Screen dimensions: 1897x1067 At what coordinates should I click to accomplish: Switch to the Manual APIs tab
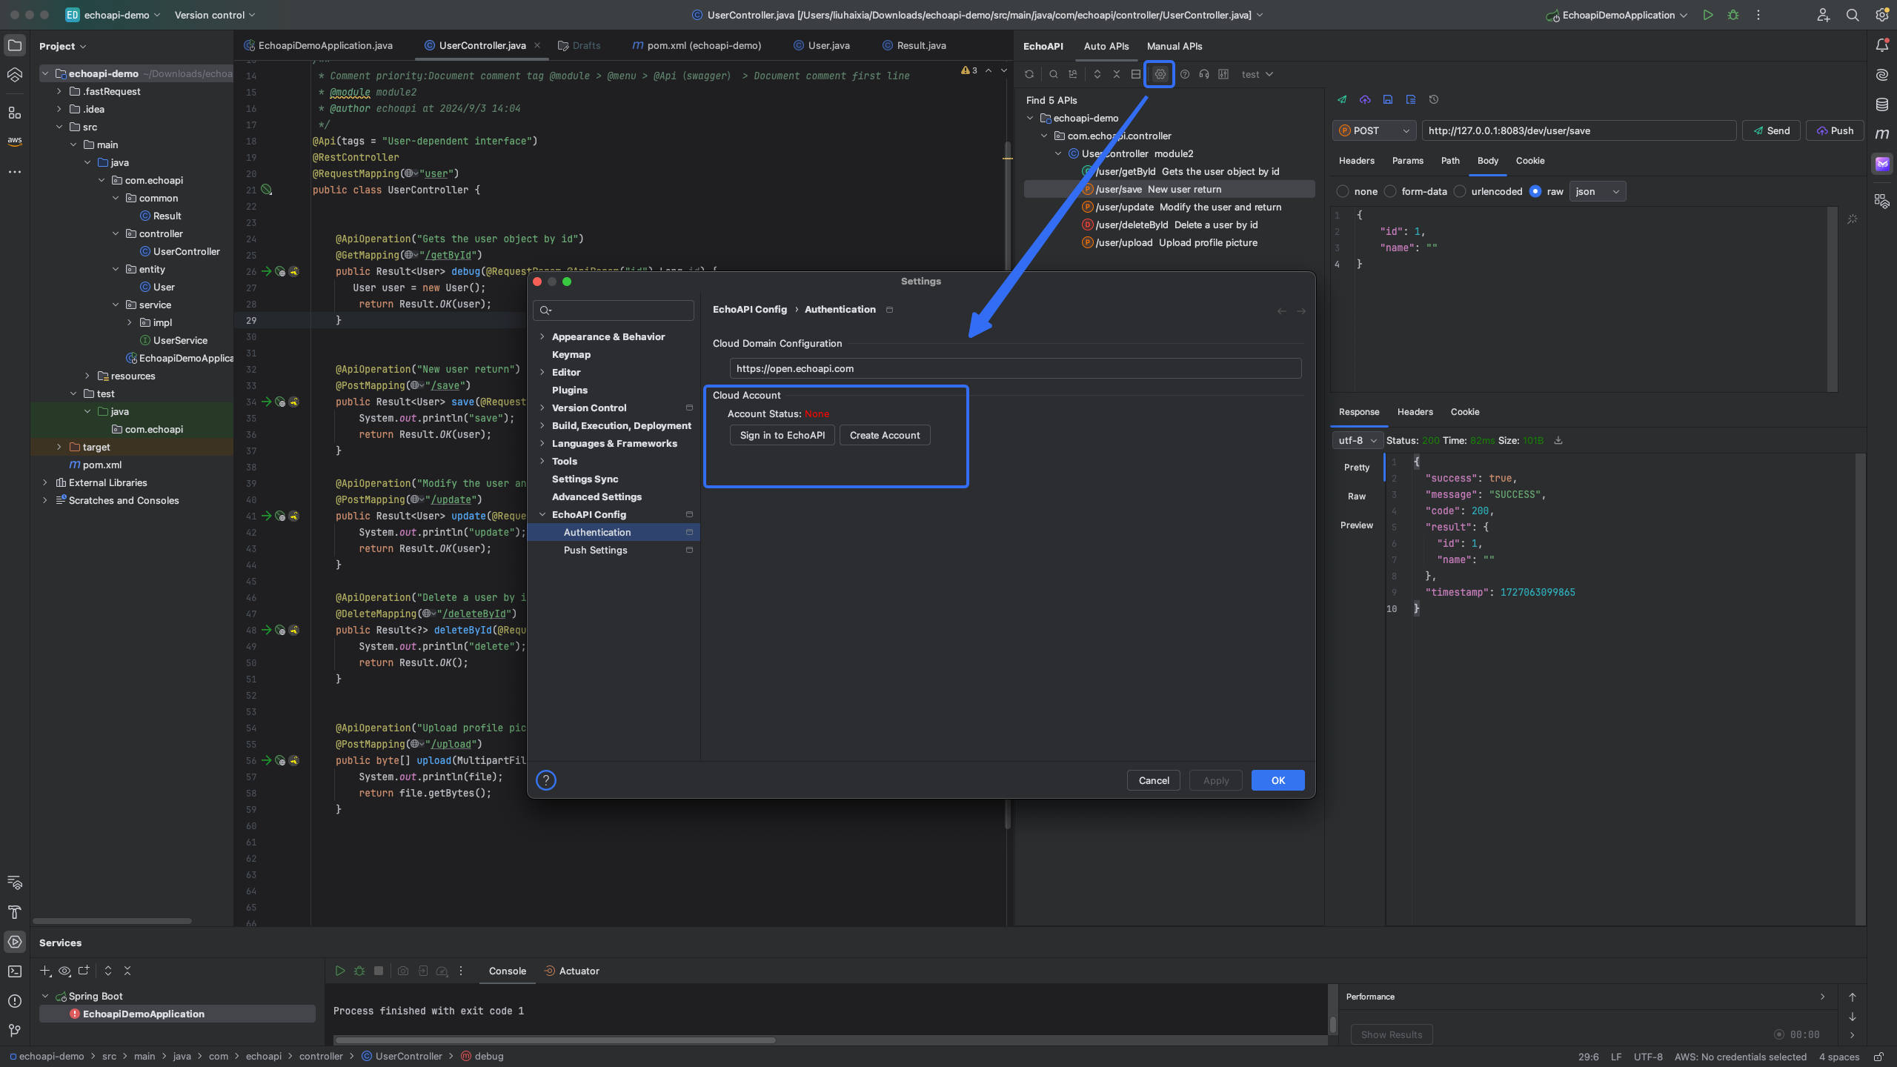coord(1175,46)
